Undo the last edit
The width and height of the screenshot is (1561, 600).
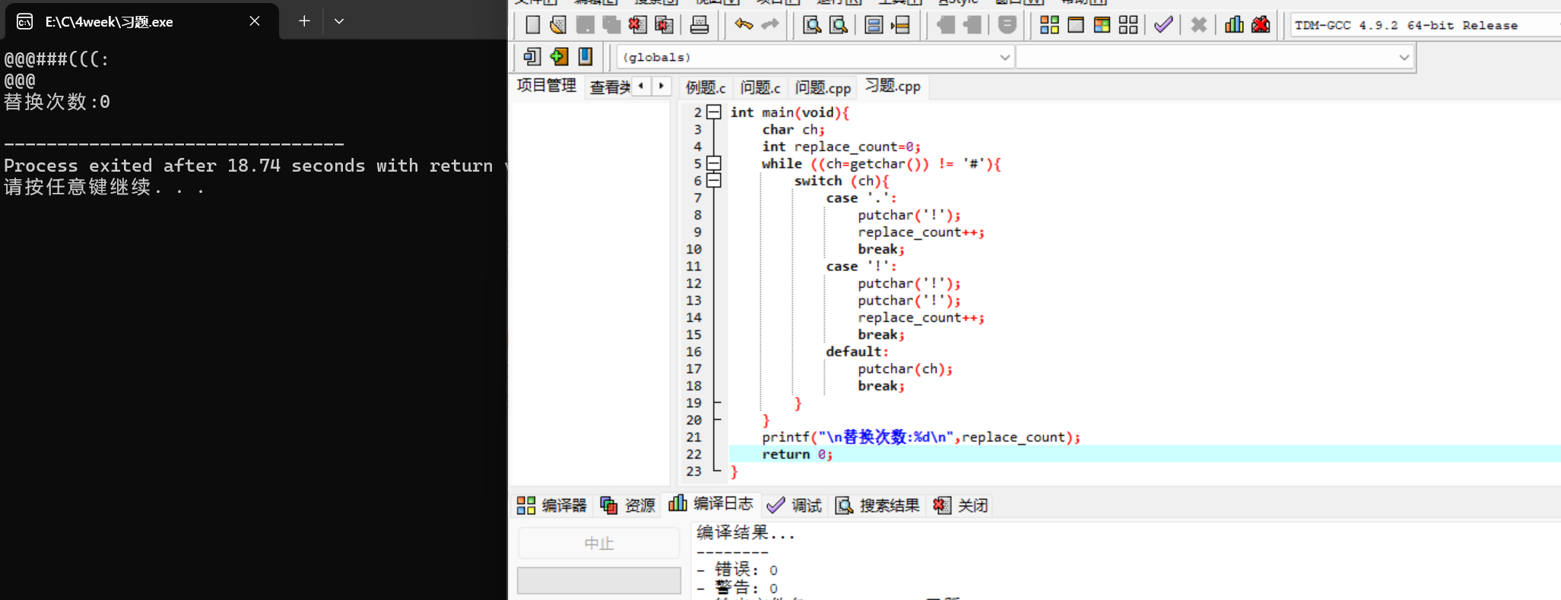[x=744, y=25]
